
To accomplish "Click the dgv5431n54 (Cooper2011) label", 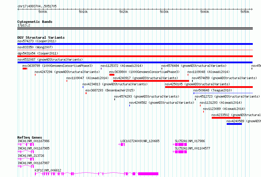I will tap(38, 53).
